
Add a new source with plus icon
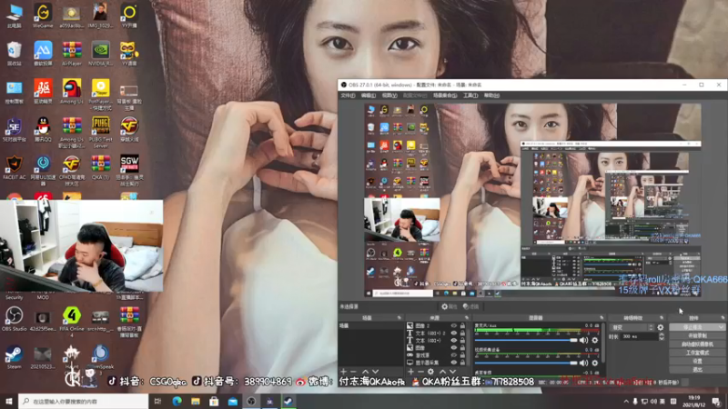click(410, 372)
